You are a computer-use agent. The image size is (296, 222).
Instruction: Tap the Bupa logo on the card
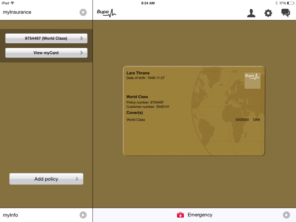253,80
